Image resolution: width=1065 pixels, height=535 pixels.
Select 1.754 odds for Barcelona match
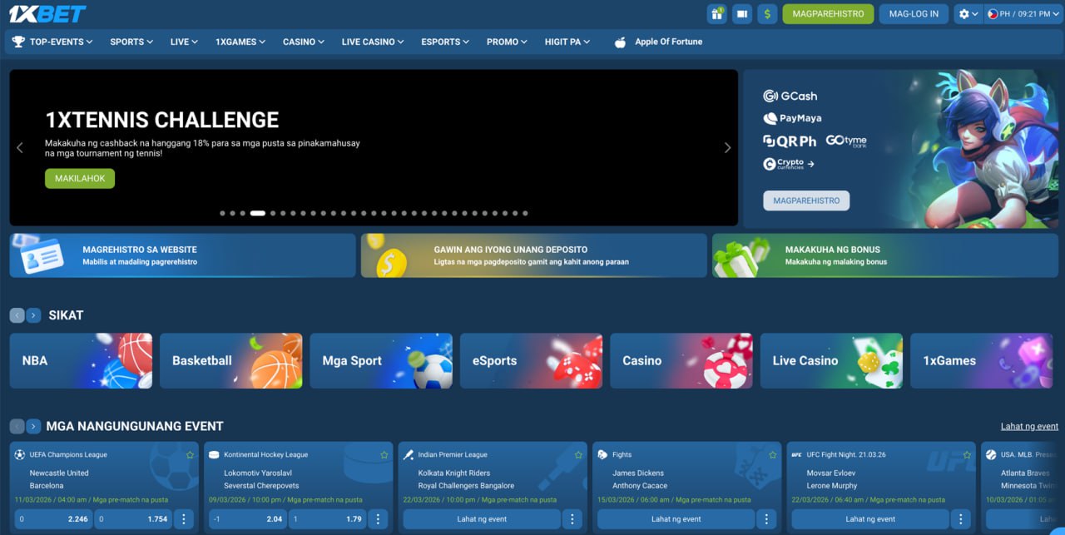pyautogui.click(x=133, y=519)
